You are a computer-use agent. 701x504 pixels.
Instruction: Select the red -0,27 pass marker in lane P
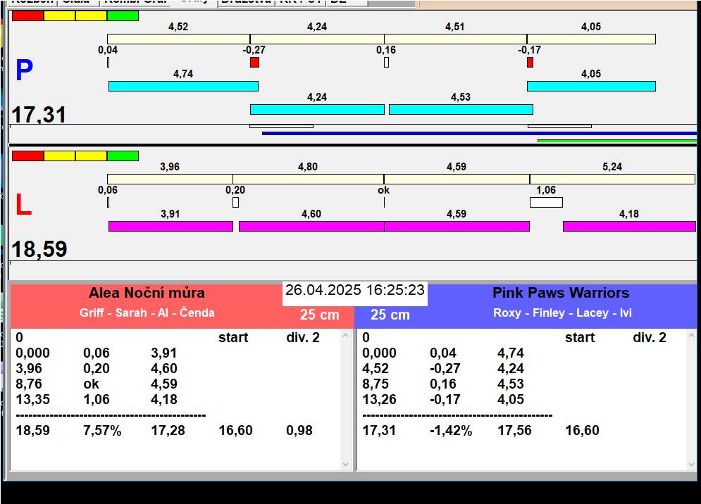pyautogui.click(x=254, y=62)
